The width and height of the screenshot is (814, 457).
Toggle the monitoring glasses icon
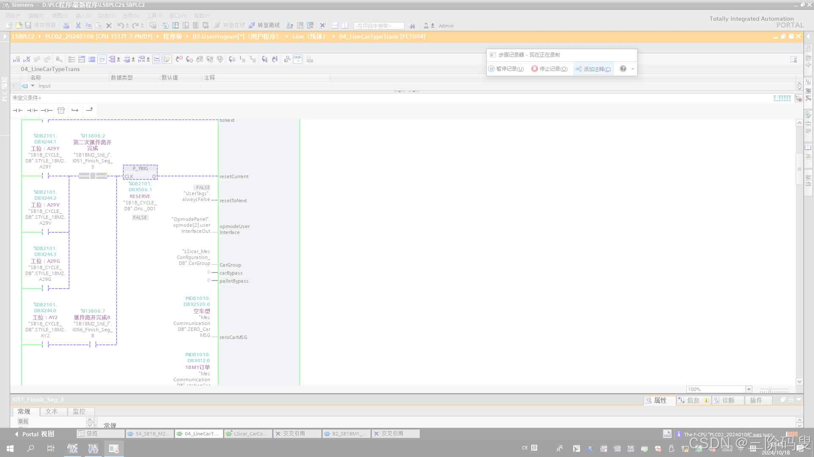298,60
